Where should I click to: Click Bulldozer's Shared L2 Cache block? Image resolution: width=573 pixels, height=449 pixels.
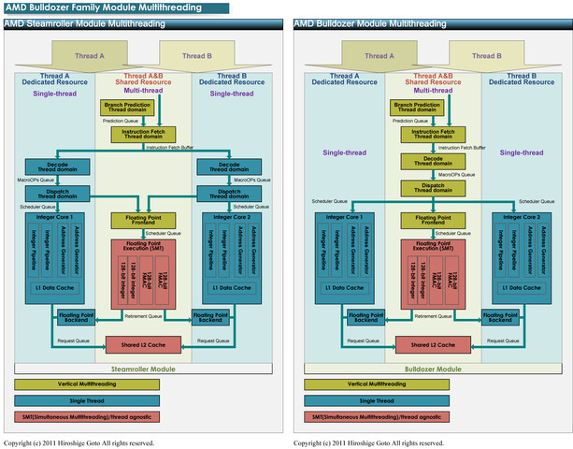433,345
